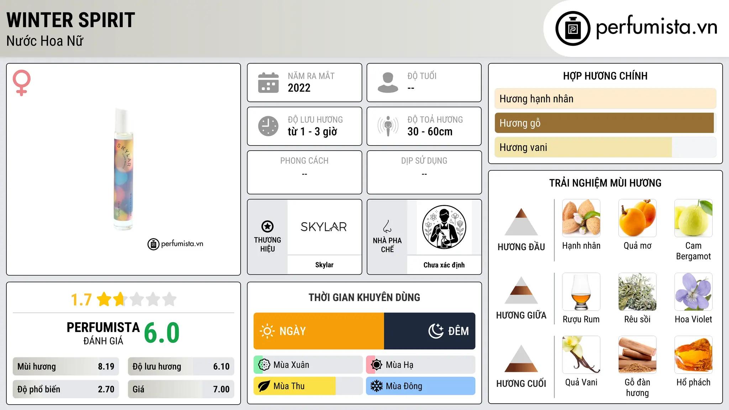The height and width of the screenshot is (410, 729).
Task: Click the 'Chưa xác định' perfumer label
Action: click(444, 265)
